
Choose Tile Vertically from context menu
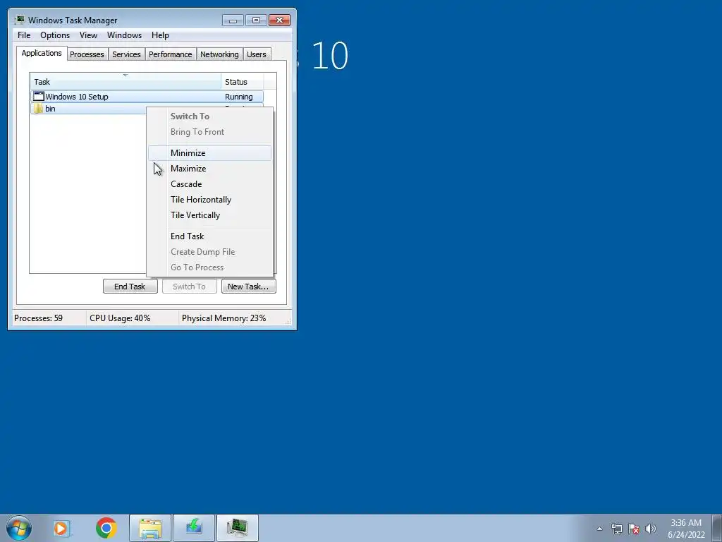(210, 215)
